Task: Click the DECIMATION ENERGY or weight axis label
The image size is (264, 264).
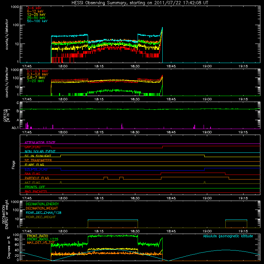Action: (5, 214)
